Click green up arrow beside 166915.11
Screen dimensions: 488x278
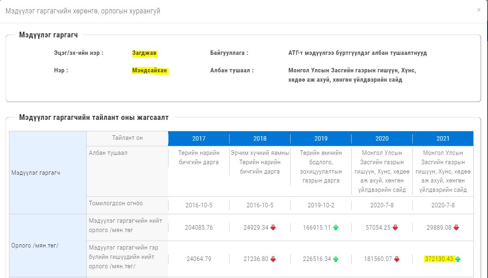point(336,228)
